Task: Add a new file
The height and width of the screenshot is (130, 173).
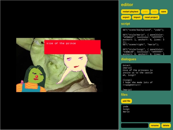Action: pyautogui.click(x=127, y=101)
